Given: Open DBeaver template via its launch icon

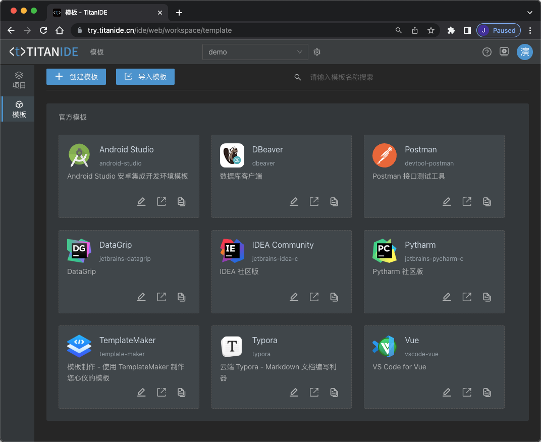Looking at the screenshot, I should (314, 202).
